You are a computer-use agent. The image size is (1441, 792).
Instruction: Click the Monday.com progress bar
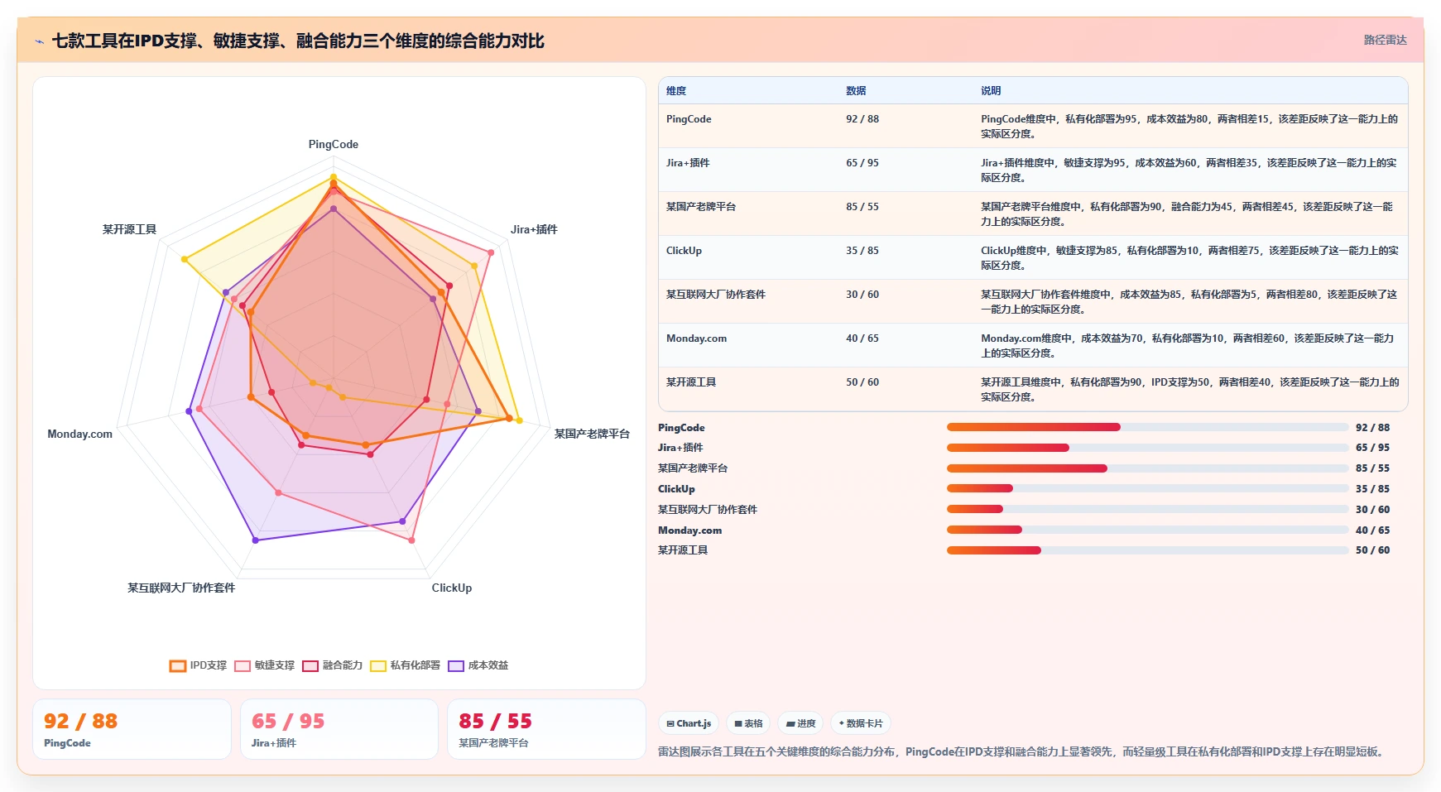click(x=1147, y=530)
